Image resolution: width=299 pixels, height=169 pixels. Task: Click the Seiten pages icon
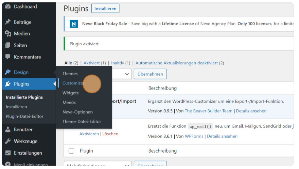point(8,45)
